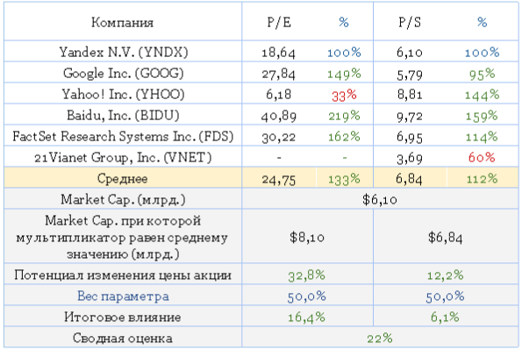Select the 32,8% price potential cell
Image resolution: width=522 pixels, height=350 pixels.
pyautogui.click(x=306, y=275)
